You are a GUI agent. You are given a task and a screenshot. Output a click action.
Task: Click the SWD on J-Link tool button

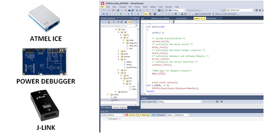[x=224, y=14]
